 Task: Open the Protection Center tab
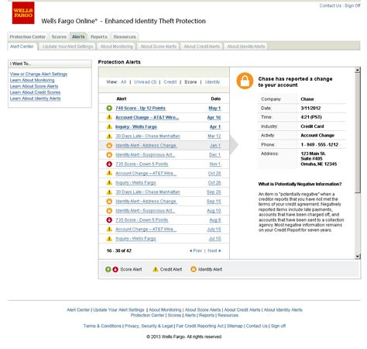pyautogui.click(x=27, y=36)
